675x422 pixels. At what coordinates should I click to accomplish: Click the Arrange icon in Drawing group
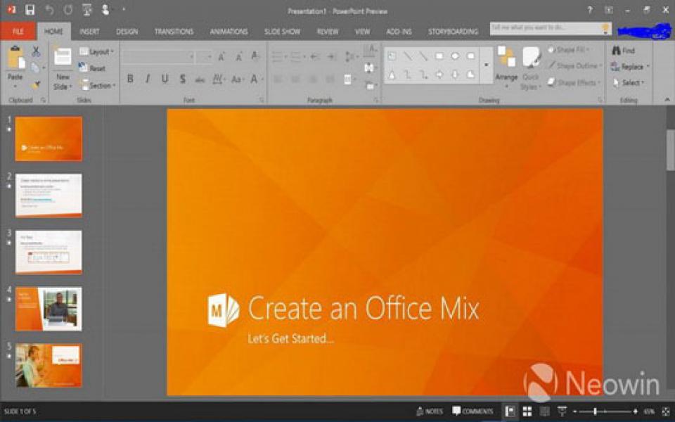508,67
